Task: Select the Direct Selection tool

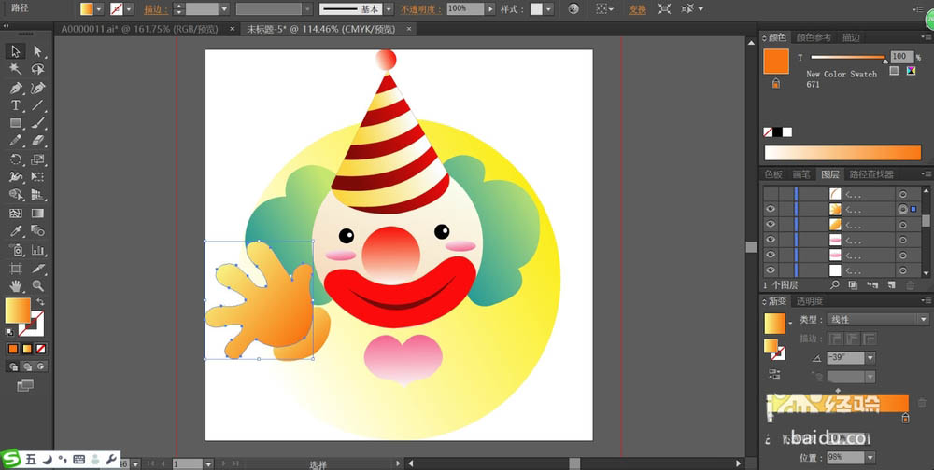Action: coord(37,51)
